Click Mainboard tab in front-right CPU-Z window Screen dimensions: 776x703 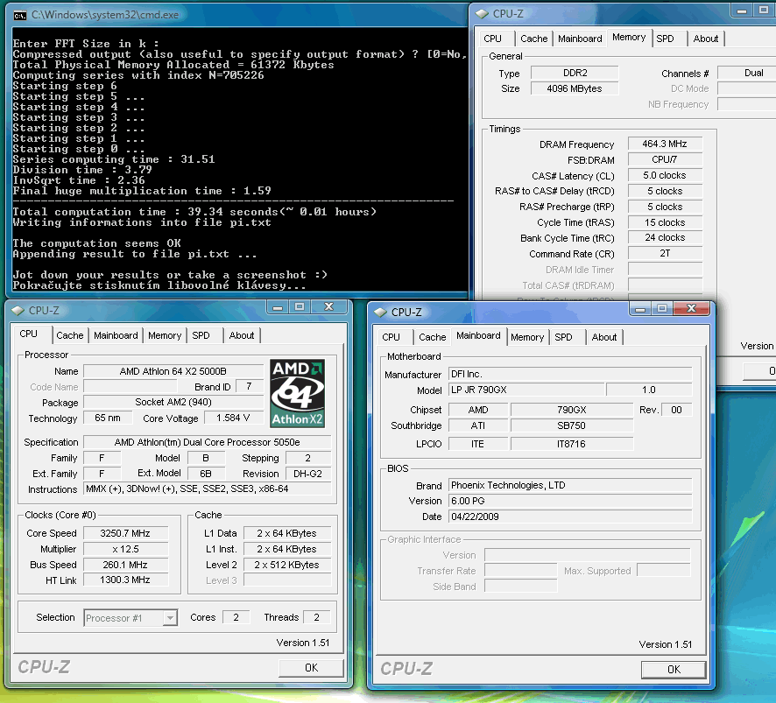tap(478, 335)
